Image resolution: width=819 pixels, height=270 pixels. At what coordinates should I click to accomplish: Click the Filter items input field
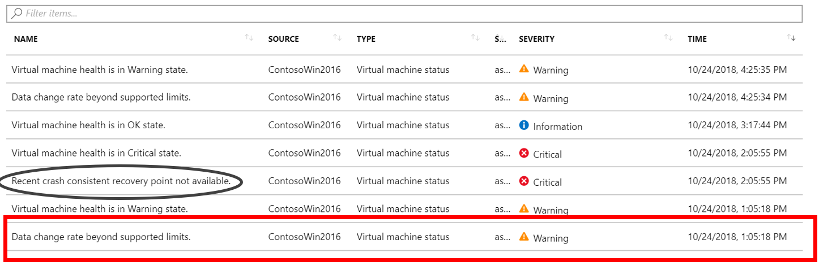coord(404,14)
